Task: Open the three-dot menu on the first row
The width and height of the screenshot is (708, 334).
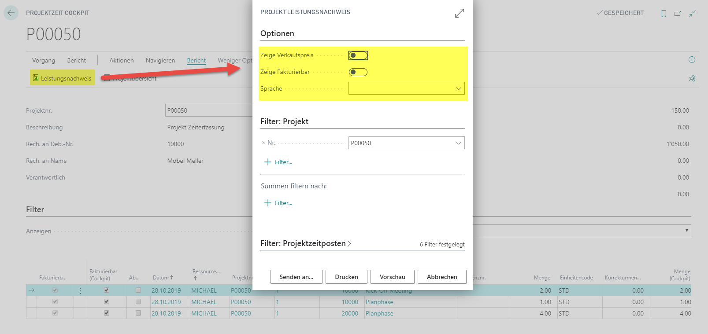Action: point(80,290)
